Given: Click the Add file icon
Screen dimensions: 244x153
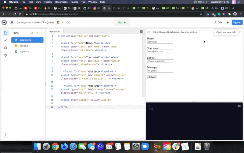Looking at the screenshot, I should point(32,33).
